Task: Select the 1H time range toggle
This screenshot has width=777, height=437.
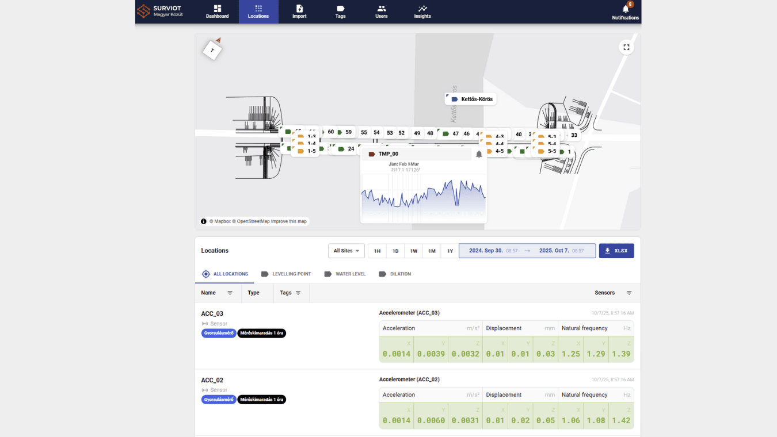Action: tap(377, 251)
